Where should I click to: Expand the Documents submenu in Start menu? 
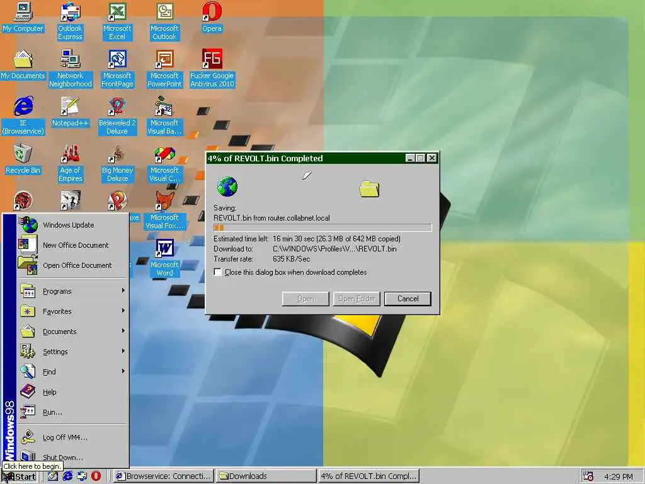[x=73, y=331]
